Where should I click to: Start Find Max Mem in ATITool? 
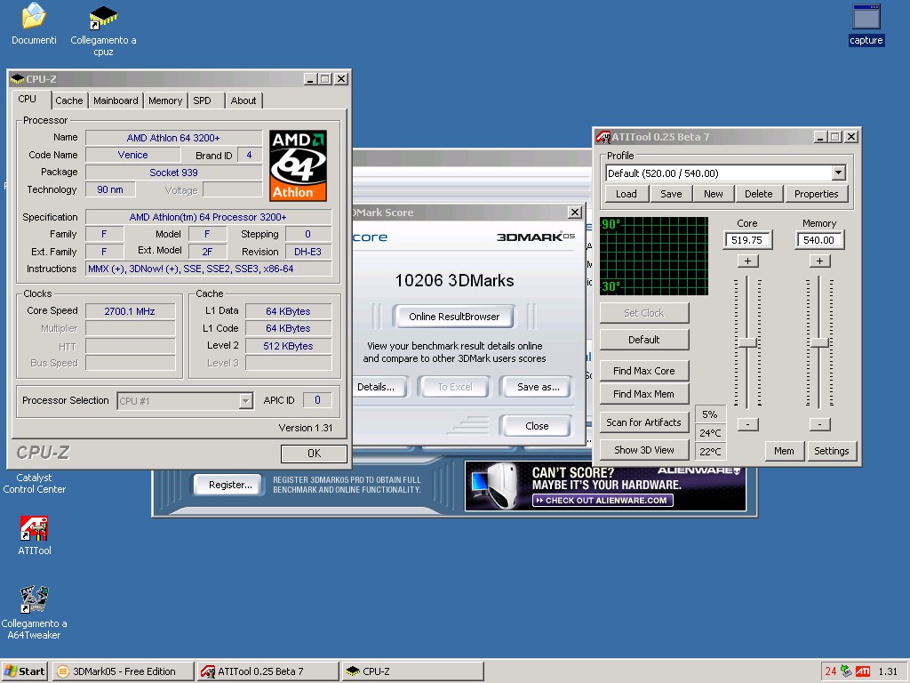click(644, 394)
